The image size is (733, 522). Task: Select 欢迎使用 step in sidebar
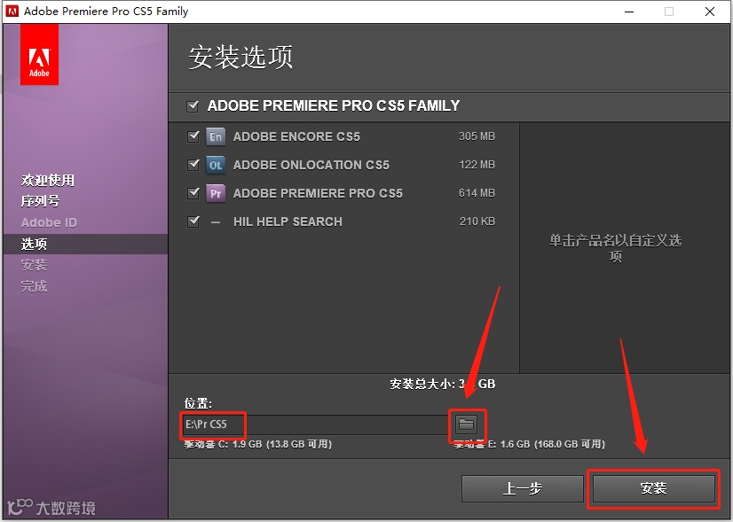pyautogui.click(x=47, y=180)
